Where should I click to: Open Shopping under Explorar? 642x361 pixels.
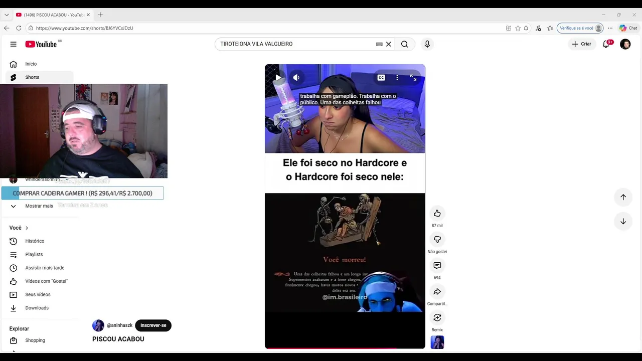(39, 340)
